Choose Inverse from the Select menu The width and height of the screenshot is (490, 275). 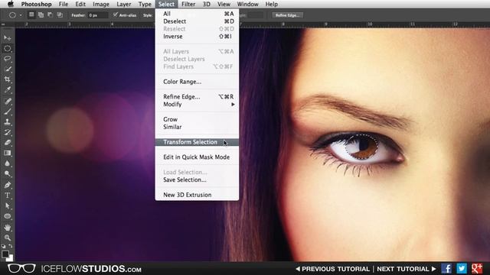197,37
